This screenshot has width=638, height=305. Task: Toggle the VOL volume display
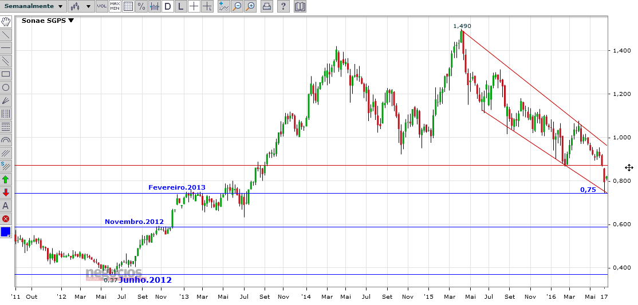[x=102, y=6]
